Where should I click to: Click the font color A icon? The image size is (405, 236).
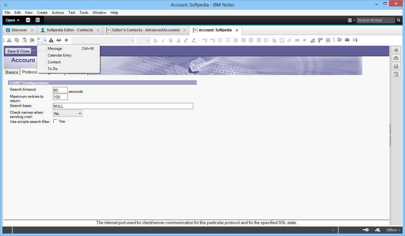(x=178, y=40)
